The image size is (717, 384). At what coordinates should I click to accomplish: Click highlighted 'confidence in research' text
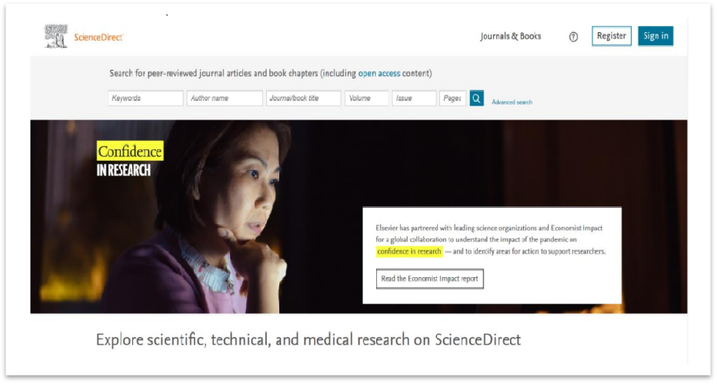(409, 252)
